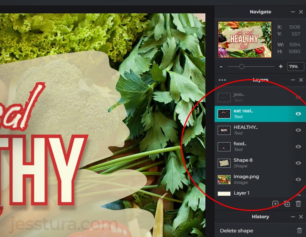Toggle the eye icon for Shape 8

pyautogui.click(x=298, y=163)
